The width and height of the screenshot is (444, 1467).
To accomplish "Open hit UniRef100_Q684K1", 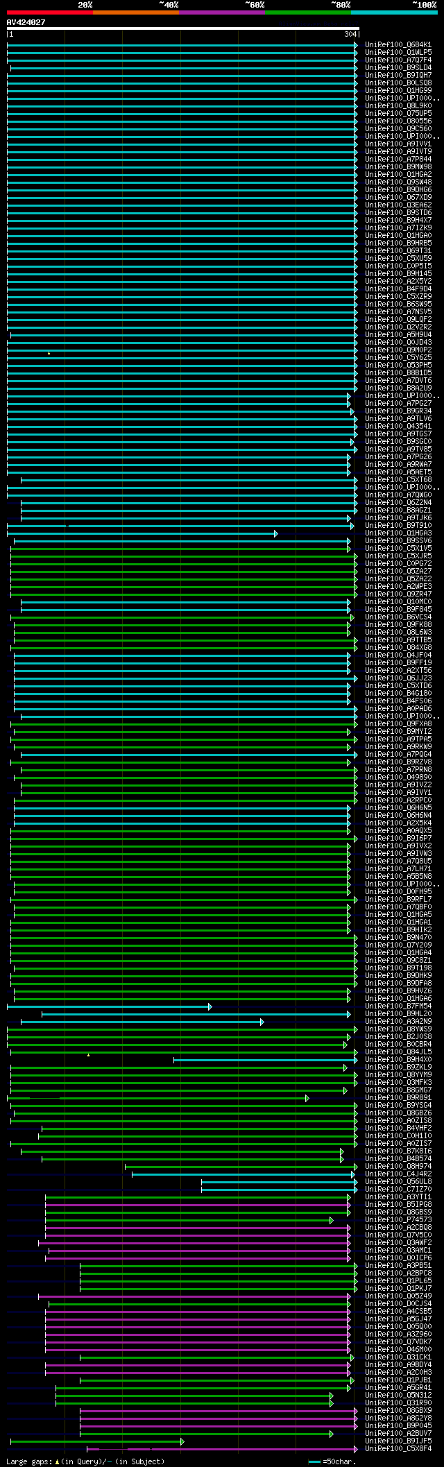I will (x=398, y=44).
